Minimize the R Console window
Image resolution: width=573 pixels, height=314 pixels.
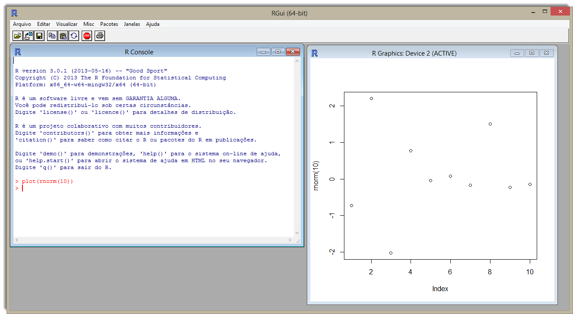[264, 52]
